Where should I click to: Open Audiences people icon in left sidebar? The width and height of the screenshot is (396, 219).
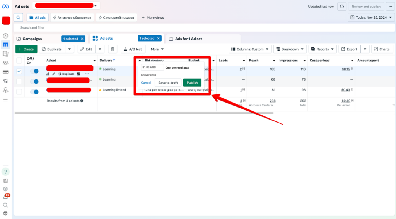(5, 63)
